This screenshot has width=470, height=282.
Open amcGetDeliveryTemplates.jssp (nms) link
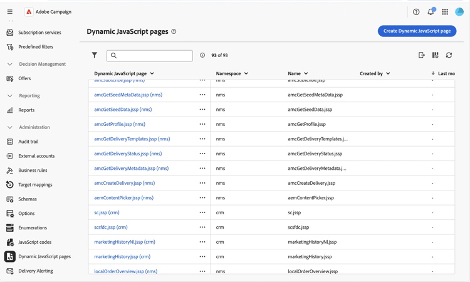click(x=132, y=138)
